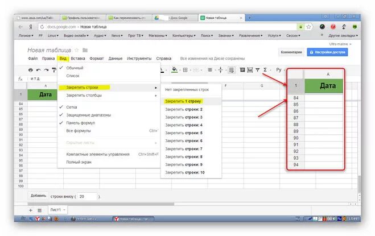The width and height of the screenshot is (375, 236).
Task: Open vertical align options
Action: pyautogui.click(x=220, y=70)
